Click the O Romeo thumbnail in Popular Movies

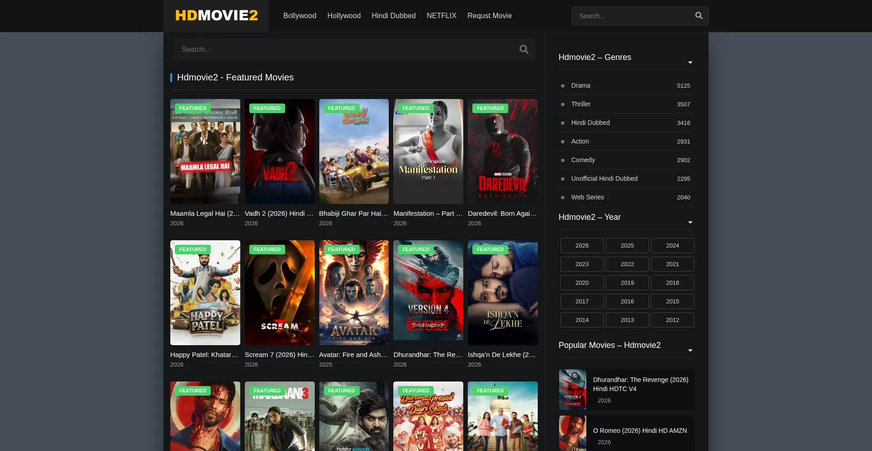[x=573, y=433]
